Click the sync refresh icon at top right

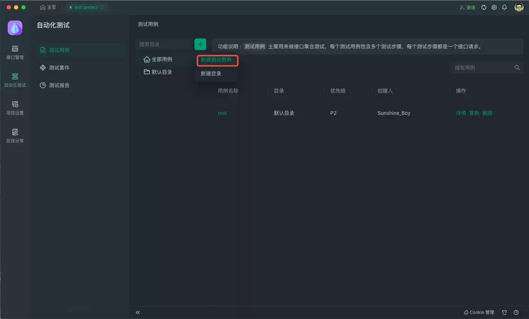(x=484, y=7)
